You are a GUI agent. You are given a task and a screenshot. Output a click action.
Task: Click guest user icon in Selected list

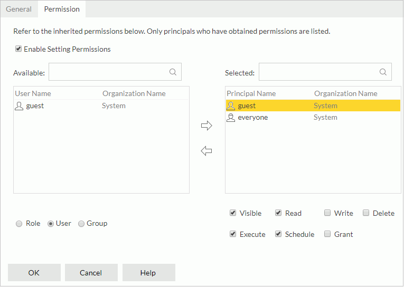click(x=231, y=106)
